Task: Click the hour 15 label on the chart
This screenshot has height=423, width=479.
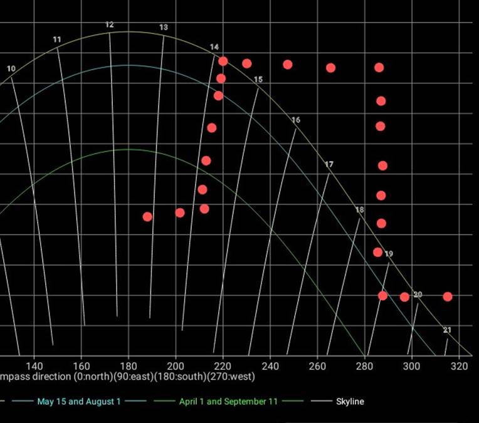Action: (258, 80)
